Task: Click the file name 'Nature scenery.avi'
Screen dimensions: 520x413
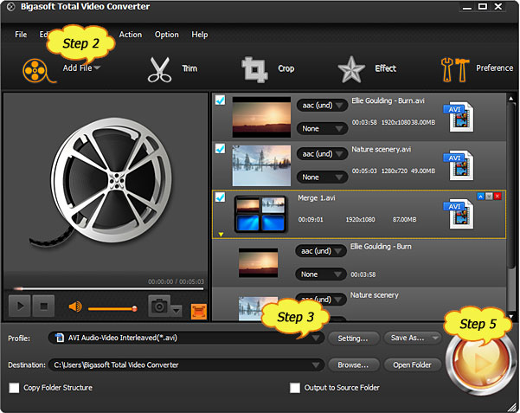Action: 381,150
